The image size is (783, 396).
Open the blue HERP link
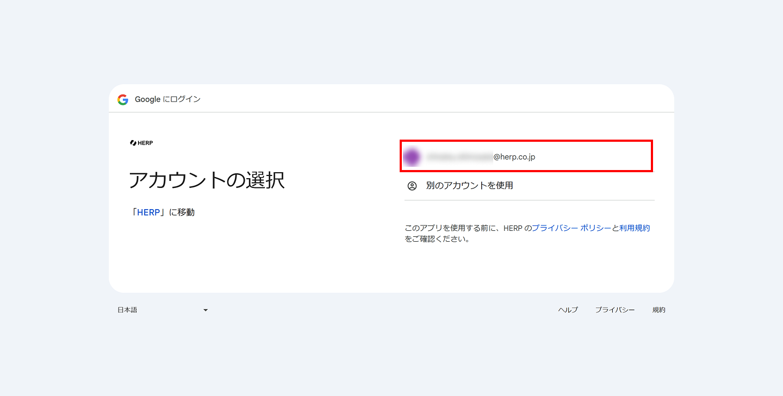click(148, 212)
